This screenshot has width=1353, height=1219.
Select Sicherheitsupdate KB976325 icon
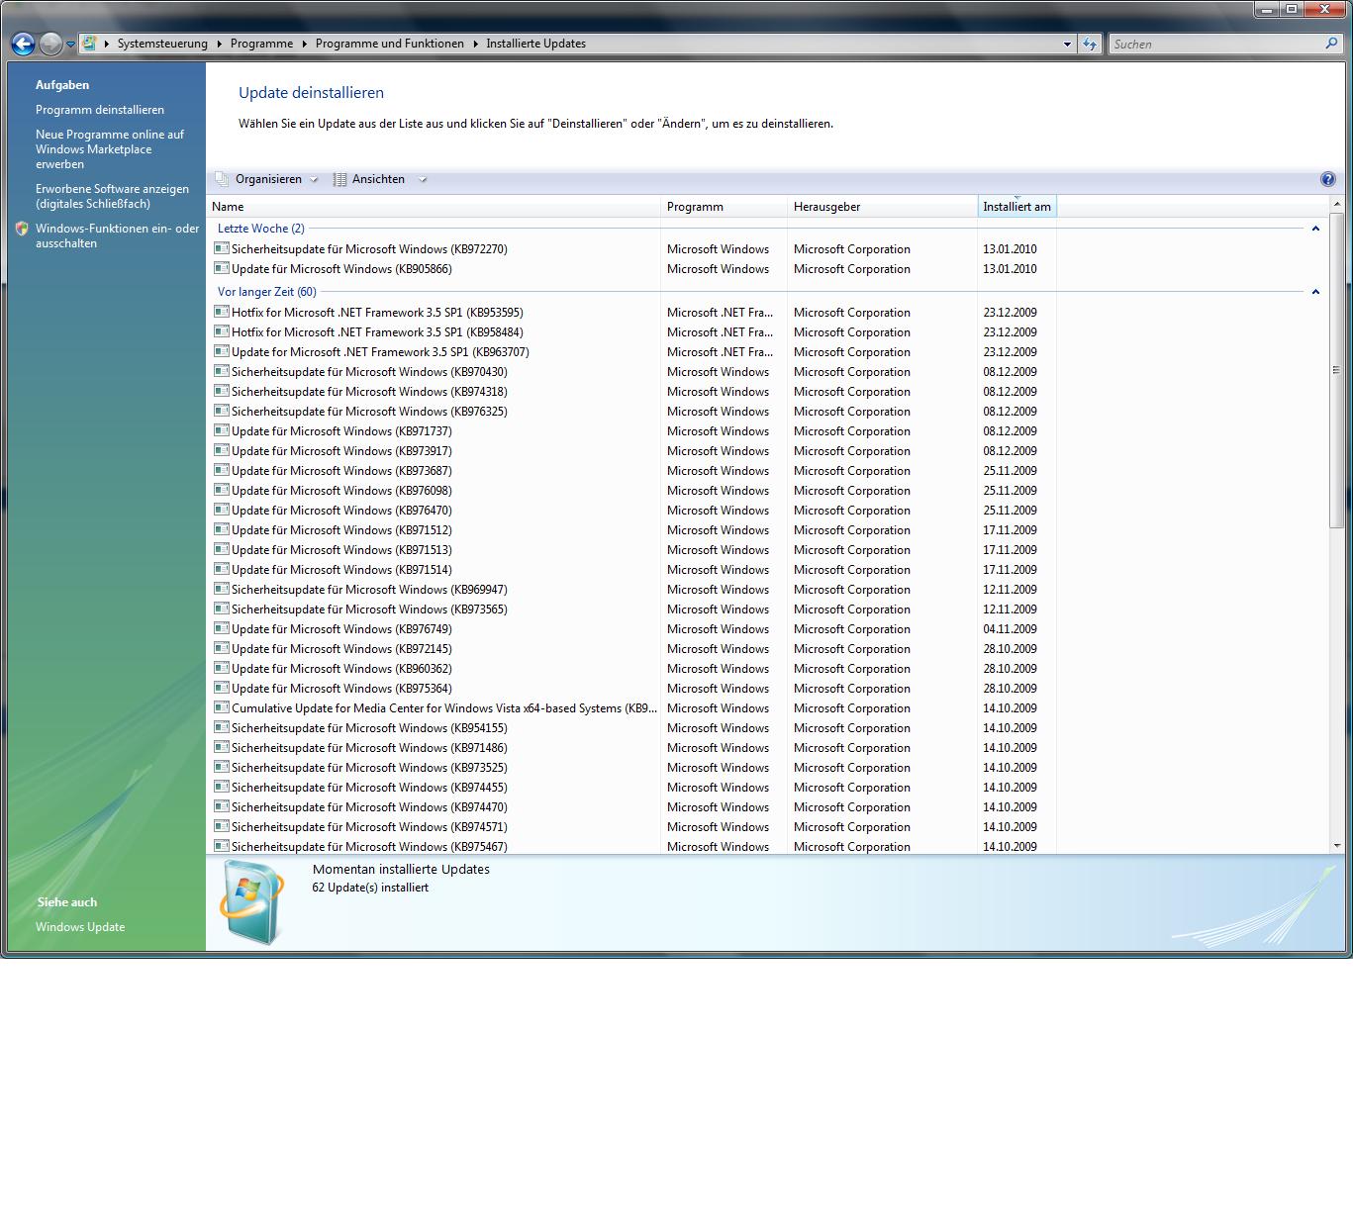[x=222, y=411]
